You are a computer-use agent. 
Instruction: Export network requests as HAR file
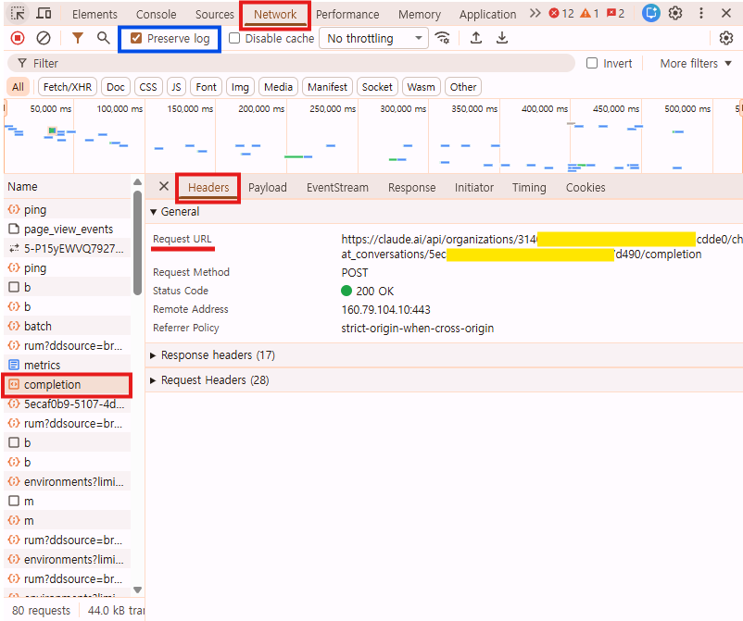[x=501, y=37]
